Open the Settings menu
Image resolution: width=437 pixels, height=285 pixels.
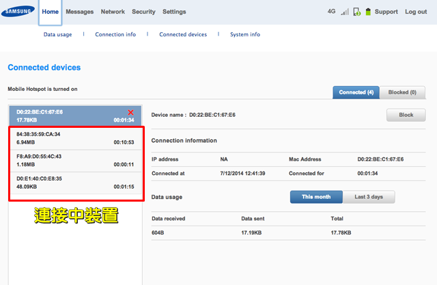(x=174, y=12)
